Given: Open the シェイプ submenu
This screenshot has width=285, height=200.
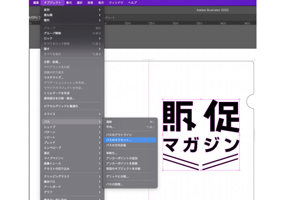Looking at the screenshot, I should coord(50,127).
